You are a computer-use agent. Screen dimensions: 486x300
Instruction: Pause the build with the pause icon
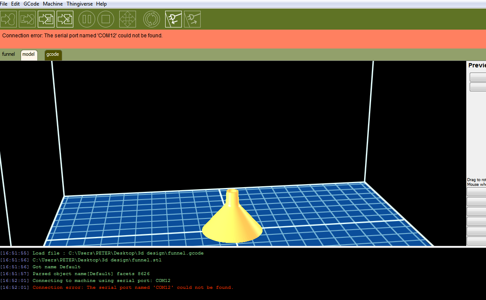[x=87, y=19]
